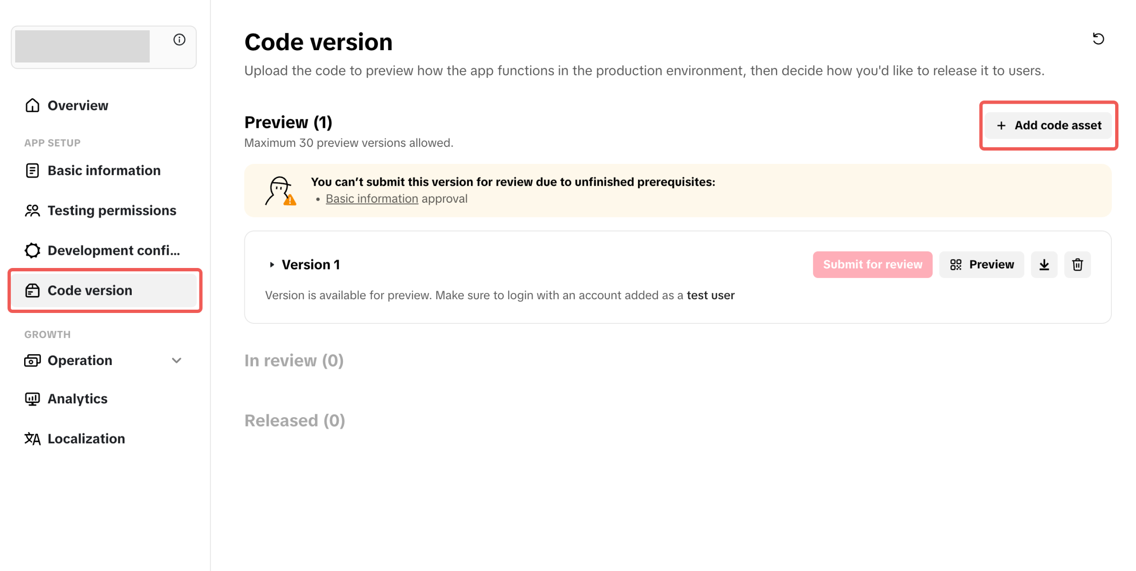The height and width of the screenshot is (571, 1136).
Task: Delete Version 1 using trash icon
Action: (1077, 265)
